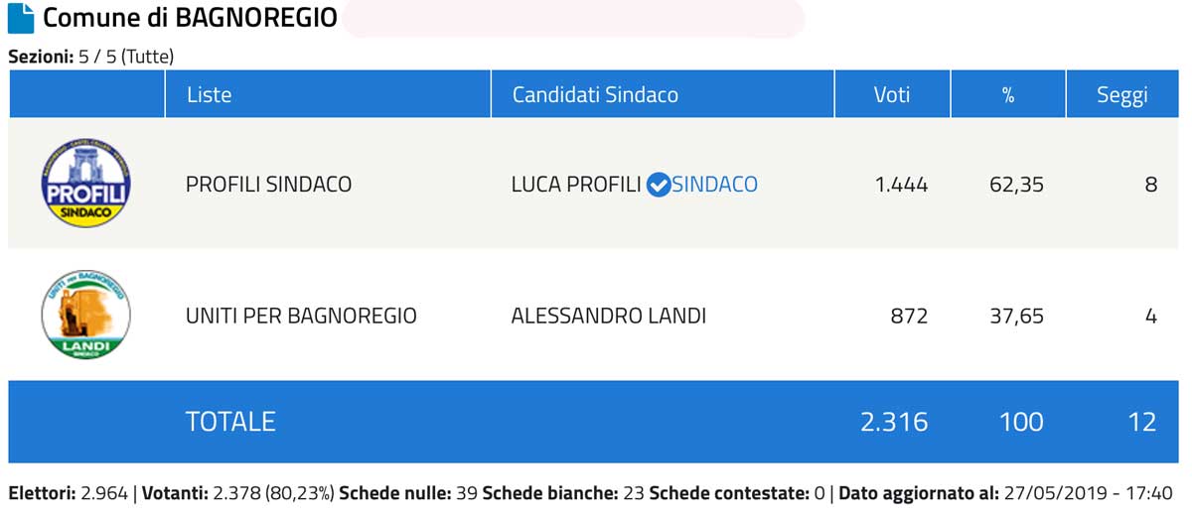
Task: Click the Profili Sindaco list logo
Action: point(86,184)
